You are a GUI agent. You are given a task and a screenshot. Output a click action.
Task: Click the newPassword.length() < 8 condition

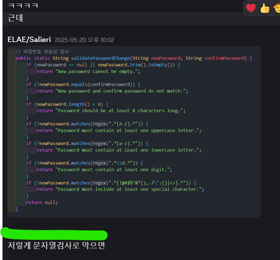(x=69, y=104)
